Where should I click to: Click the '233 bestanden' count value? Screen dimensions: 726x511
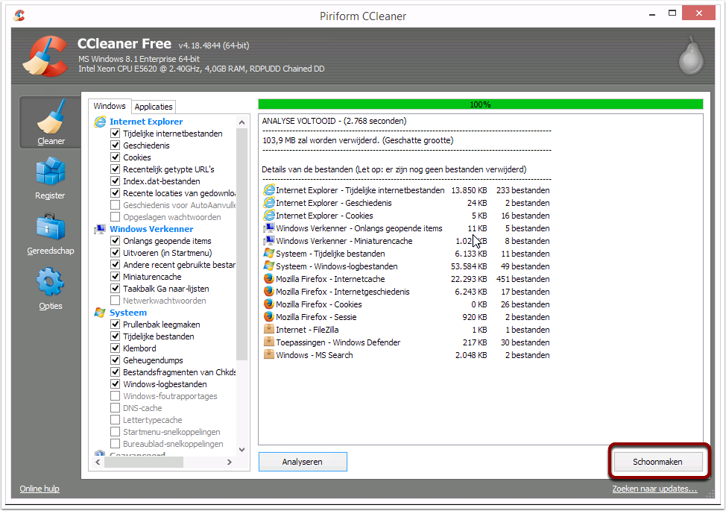[523, 190]
